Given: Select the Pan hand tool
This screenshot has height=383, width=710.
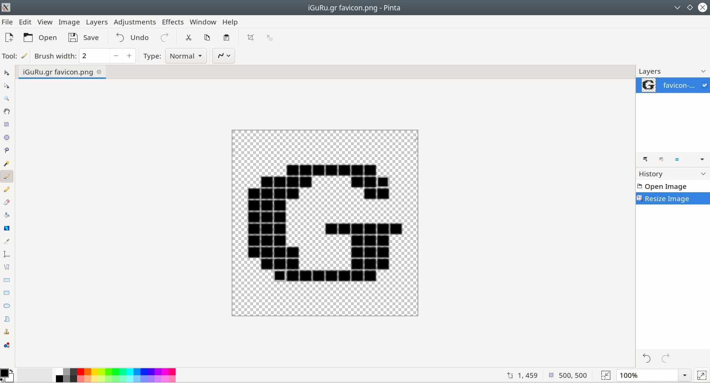Looking at the screenshot, I should [x=7, y=111].
